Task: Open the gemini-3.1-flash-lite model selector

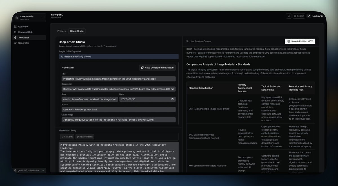Action: pyautogui.click(x=29, y=170)
